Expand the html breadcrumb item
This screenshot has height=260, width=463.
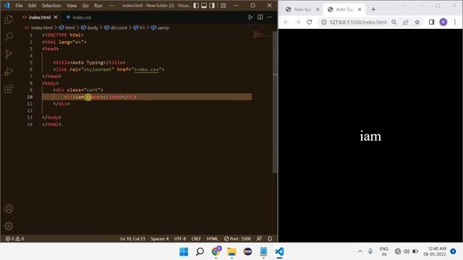pos(70,27)
